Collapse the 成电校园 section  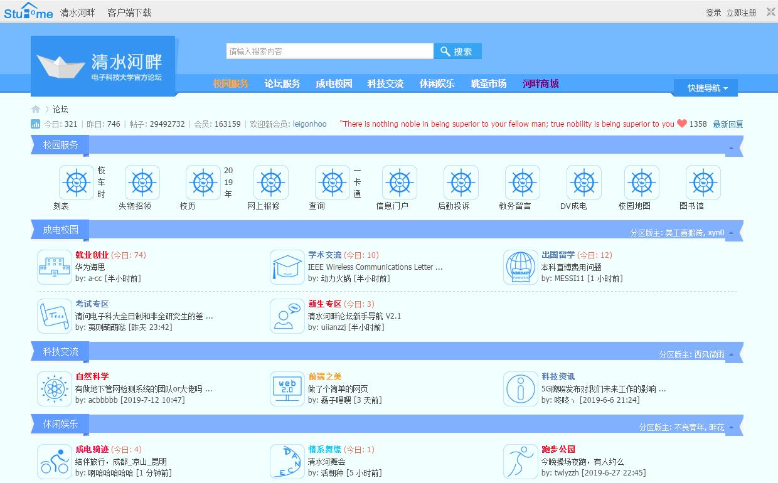731,233
